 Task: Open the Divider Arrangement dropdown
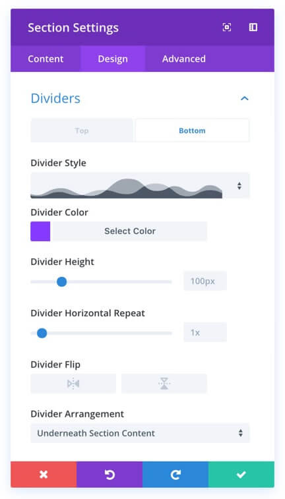(x=140, y=433)
